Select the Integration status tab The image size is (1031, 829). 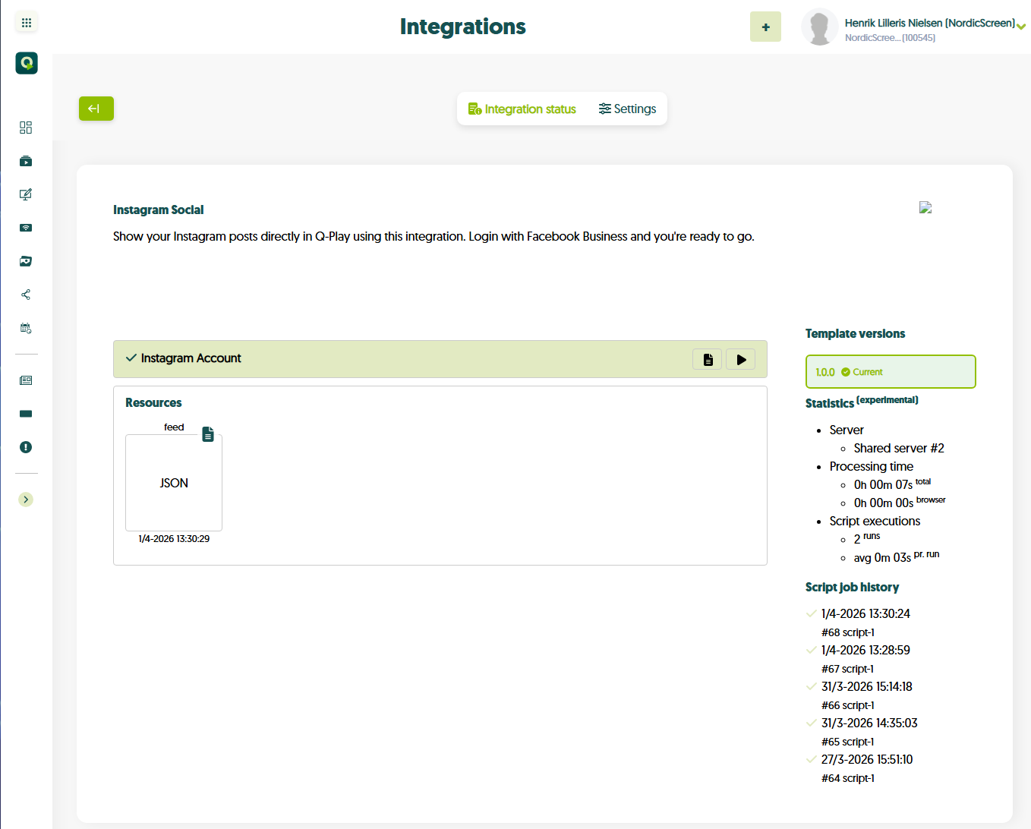(522, 109)
